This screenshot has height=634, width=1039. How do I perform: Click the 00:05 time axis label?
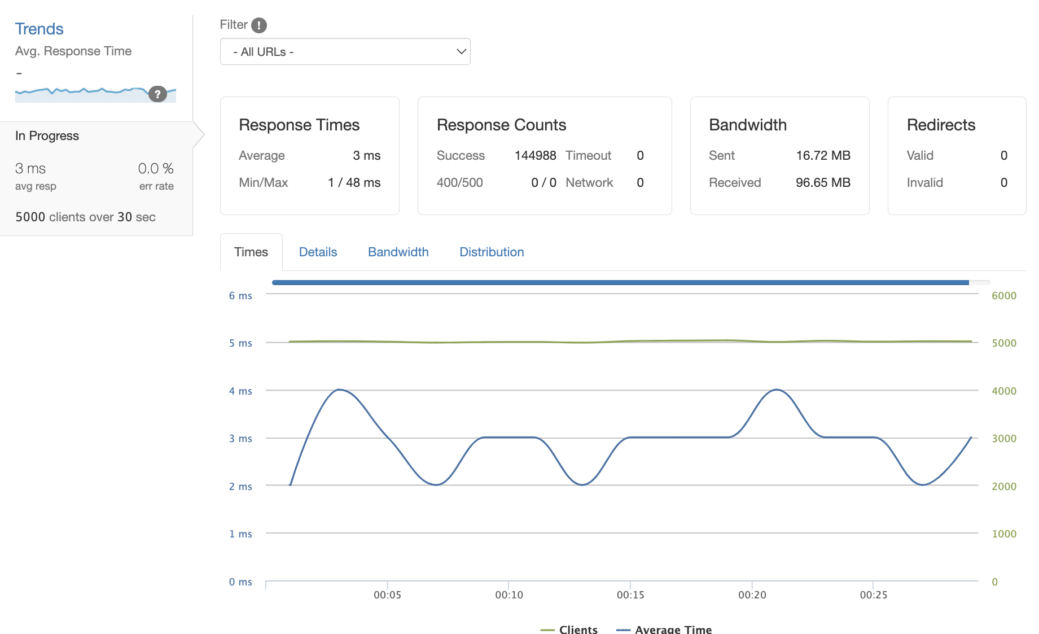click(387, 595)
